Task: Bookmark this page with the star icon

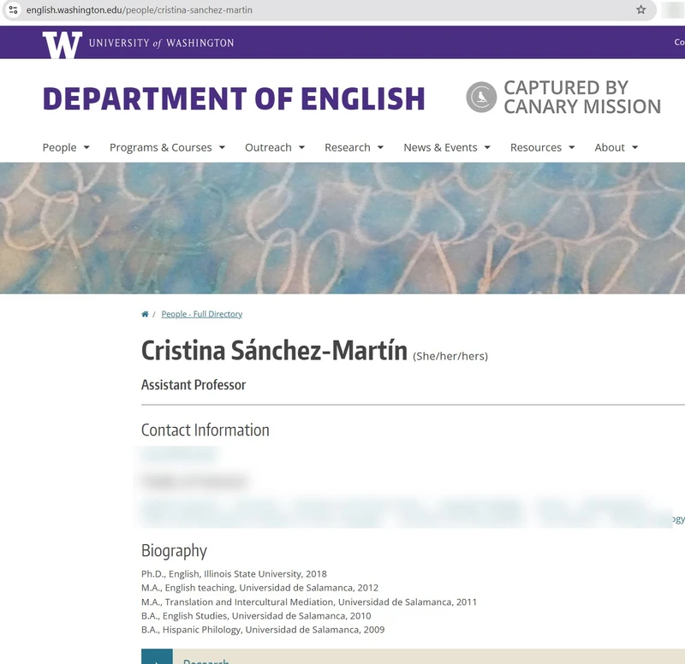Action: point(640,9)
